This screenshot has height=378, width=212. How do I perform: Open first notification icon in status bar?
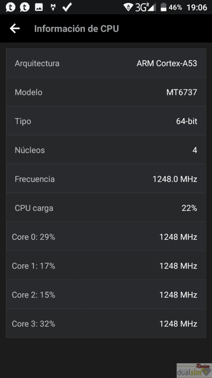(x=10, y=7)
